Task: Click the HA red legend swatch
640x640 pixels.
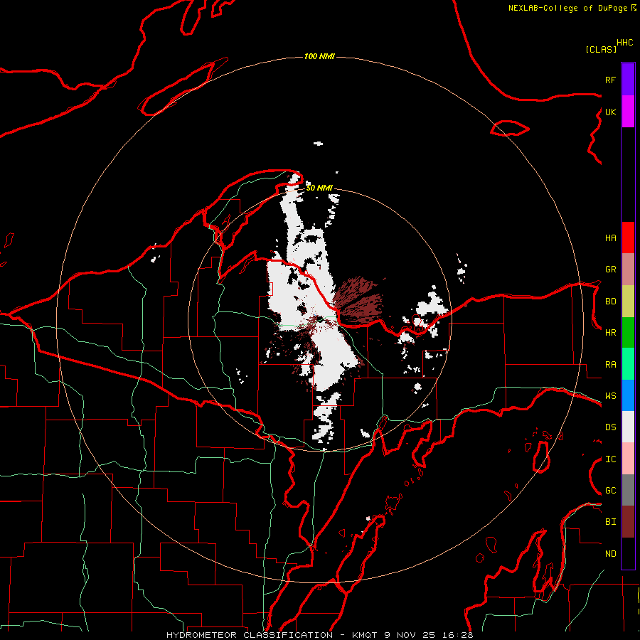Action: click(628, 238)
